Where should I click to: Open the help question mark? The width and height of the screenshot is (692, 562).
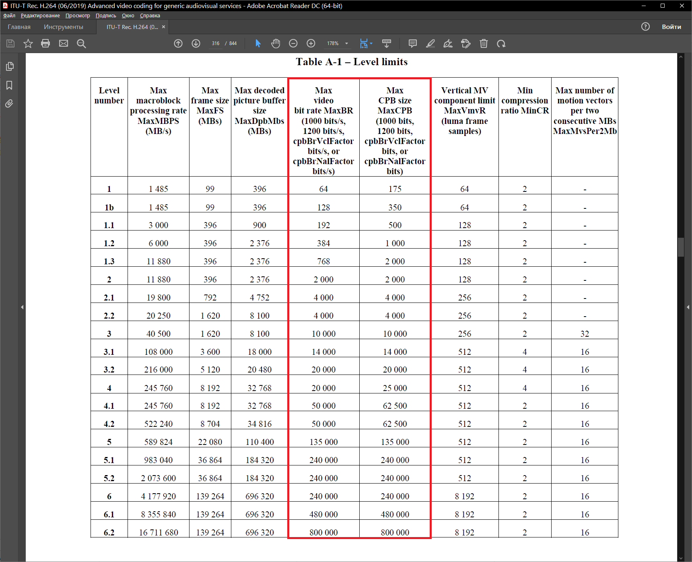pyautogui.click(x=645, y=27)
